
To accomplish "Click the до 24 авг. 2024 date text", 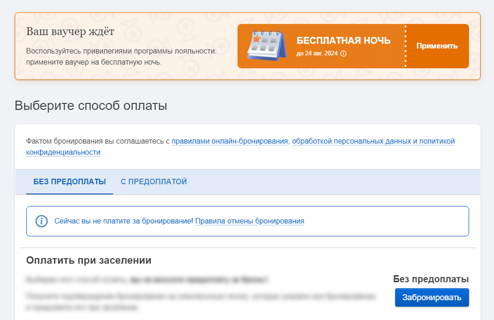I will pyautogui.click(x=317, y=53).
